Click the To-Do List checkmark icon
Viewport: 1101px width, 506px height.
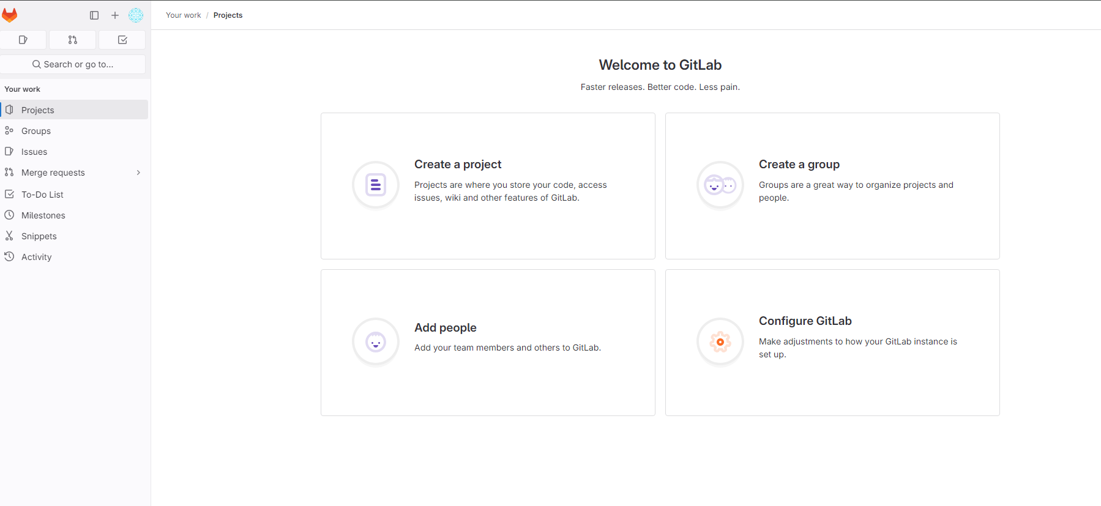(x=9, y=194)
